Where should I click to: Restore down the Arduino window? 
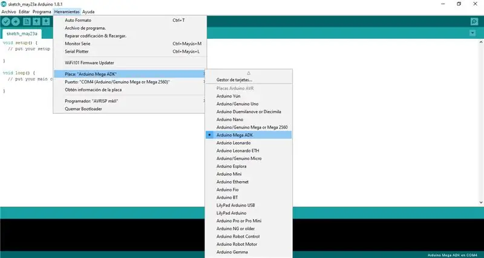[459, 4]
